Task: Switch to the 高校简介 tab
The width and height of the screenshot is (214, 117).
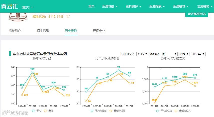Action: coord(15,31)
